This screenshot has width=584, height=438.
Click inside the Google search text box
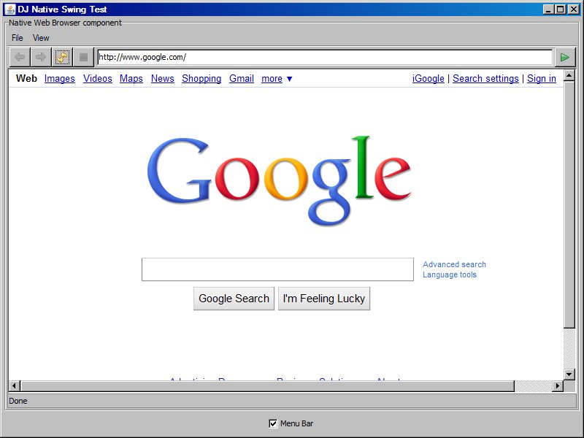[277, 269]
